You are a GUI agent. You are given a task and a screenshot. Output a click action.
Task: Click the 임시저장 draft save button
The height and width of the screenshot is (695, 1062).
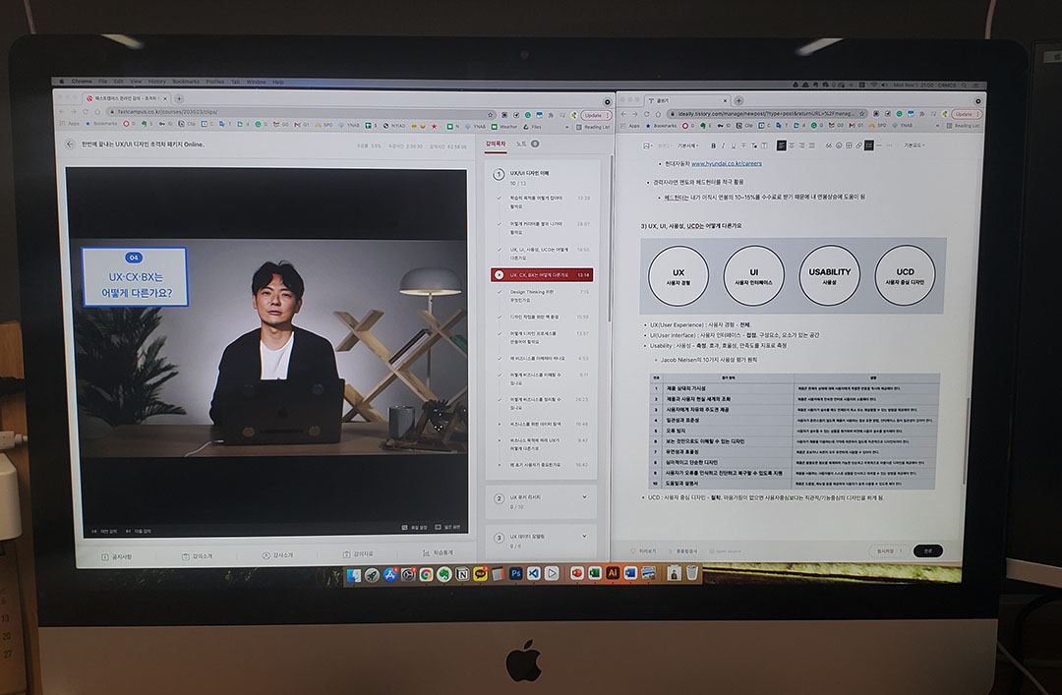coord(889,550)
